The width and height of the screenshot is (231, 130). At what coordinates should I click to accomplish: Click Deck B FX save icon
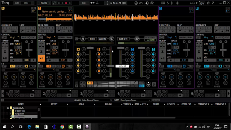click(x=71, y=66)
